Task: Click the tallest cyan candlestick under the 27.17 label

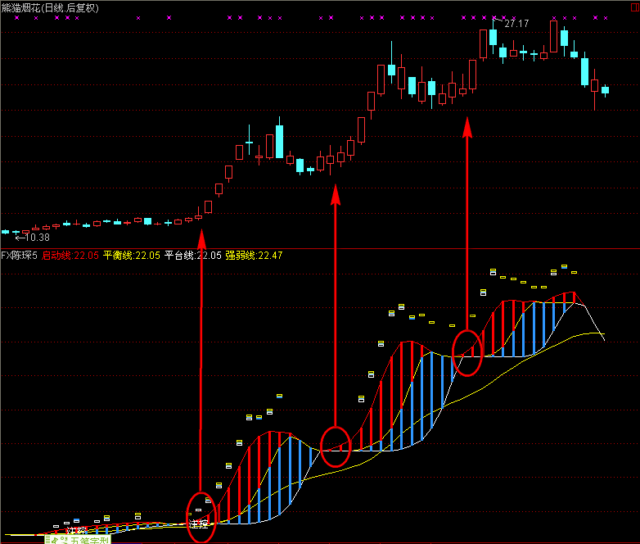Action: tap(493, 37)
